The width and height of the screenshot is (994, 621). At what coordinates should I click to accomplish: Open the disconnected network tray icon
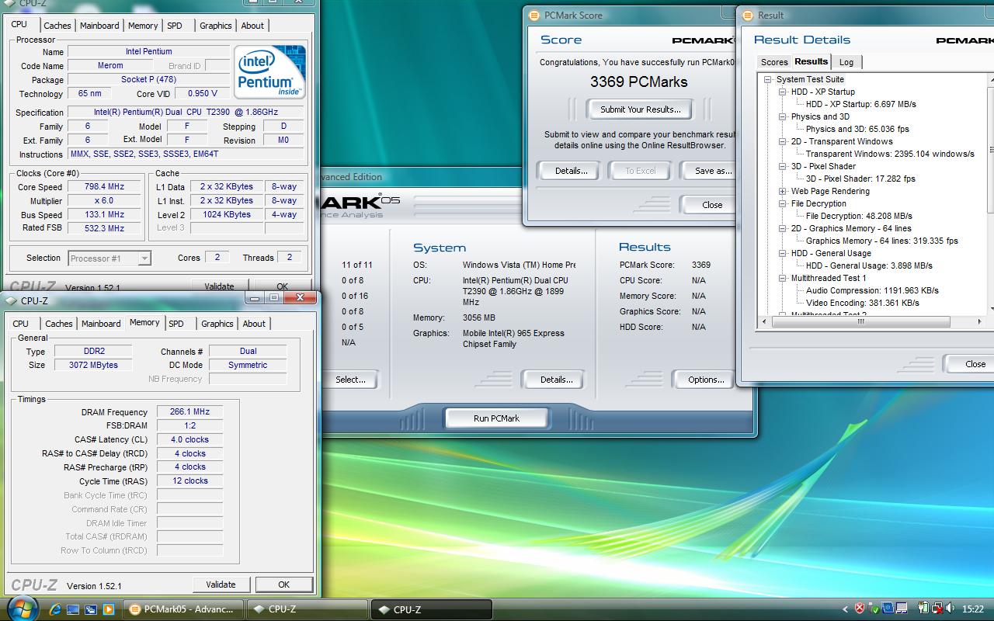coord(937,609)
